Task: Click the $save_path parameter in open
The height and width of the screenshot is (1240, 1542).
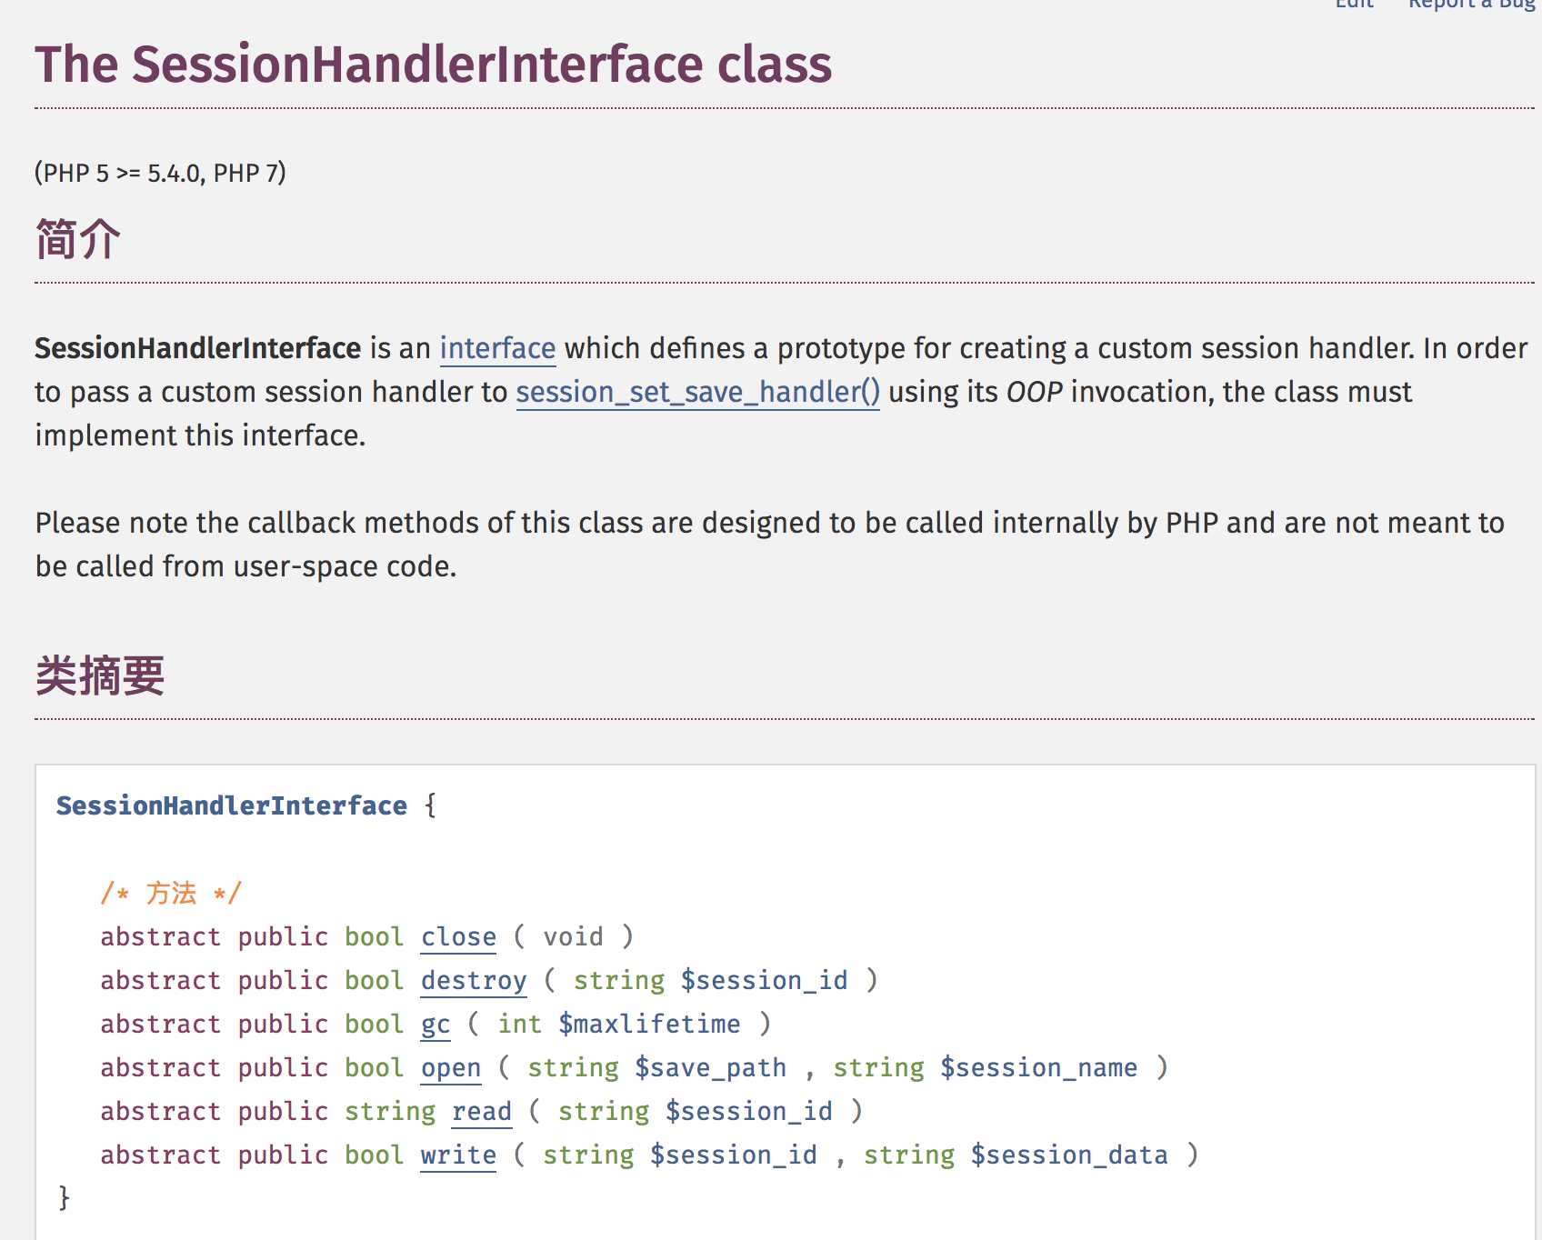Action: [x=710, y=1067]
